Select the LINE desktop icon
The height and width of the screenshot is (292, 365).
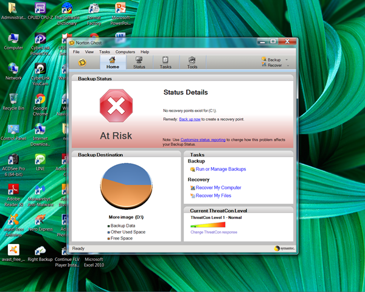pyautogui.click(x=40, y=162)
